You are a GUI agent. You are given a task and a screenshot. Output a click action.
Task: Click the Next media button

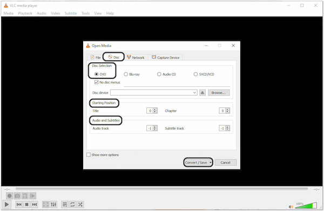pyautogui.click(x=35, y=205)
